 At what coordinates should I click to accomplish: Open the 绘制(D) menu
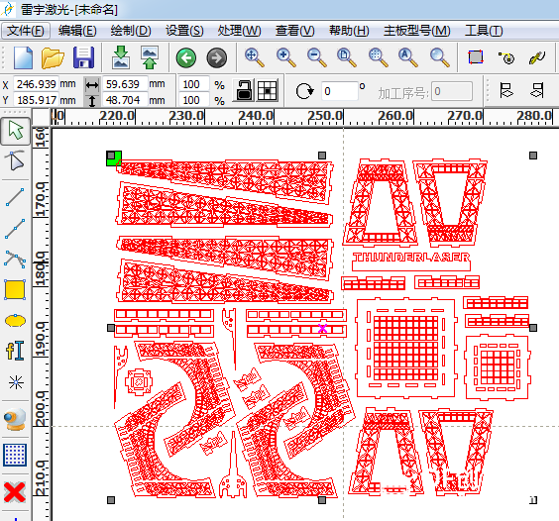click(x=131, y=31)
